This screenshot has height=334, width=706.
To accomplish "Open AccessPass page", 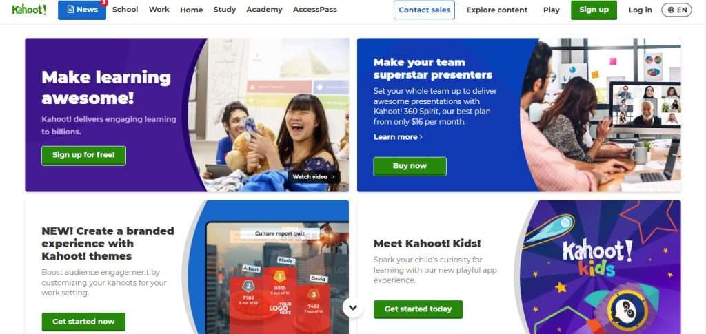I will (314, 10).
